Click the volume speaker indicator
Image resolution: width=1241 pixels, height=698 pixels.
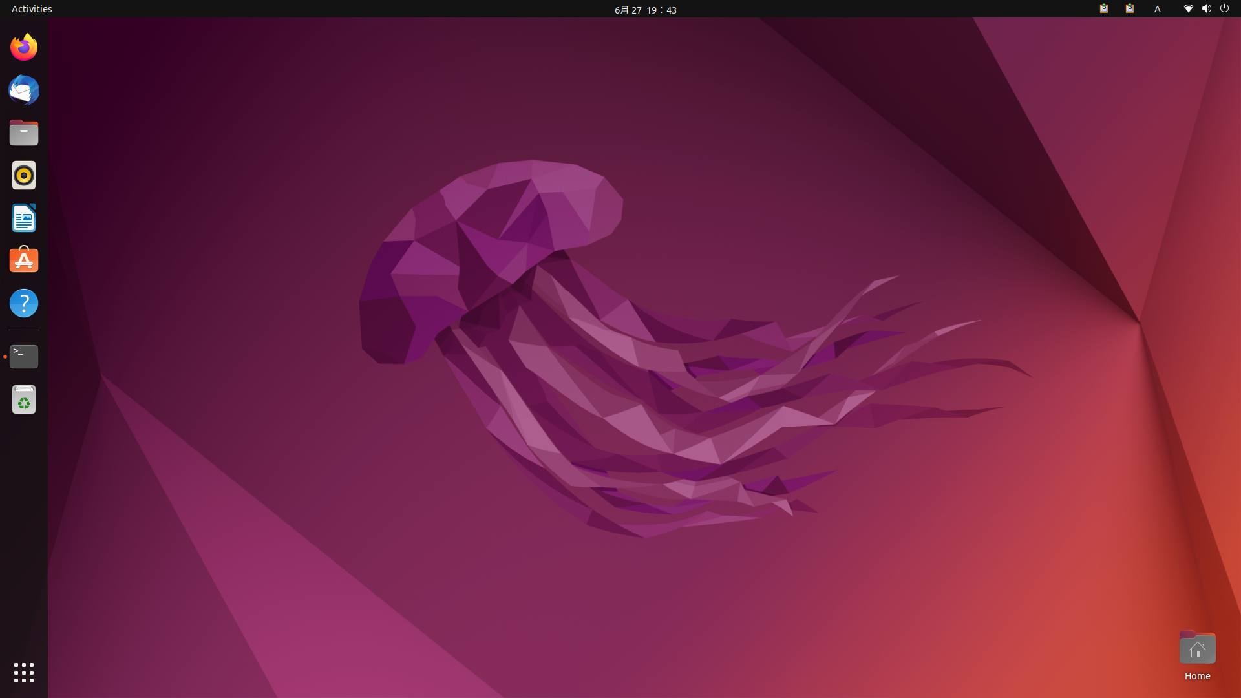[x=1206, y=9]
